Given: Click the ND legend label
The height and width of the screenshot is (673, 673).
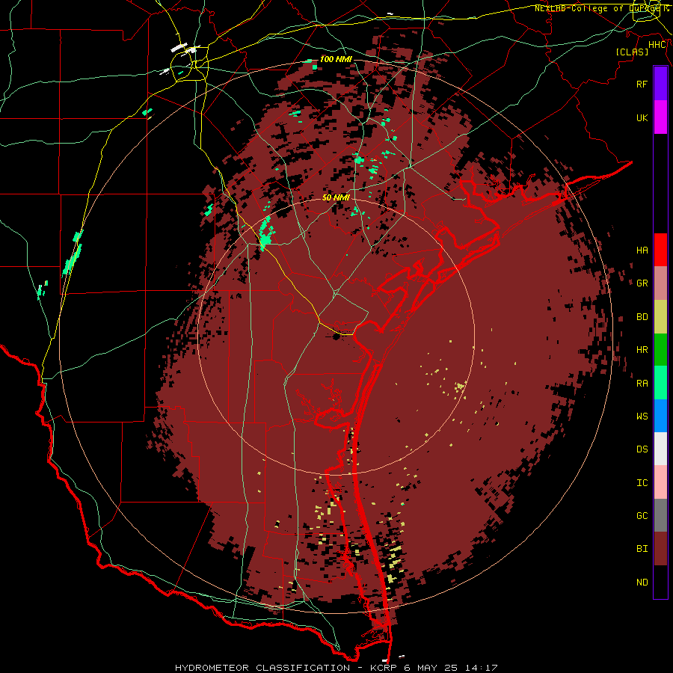Looking at the screenshot, I should pos(642,583).
